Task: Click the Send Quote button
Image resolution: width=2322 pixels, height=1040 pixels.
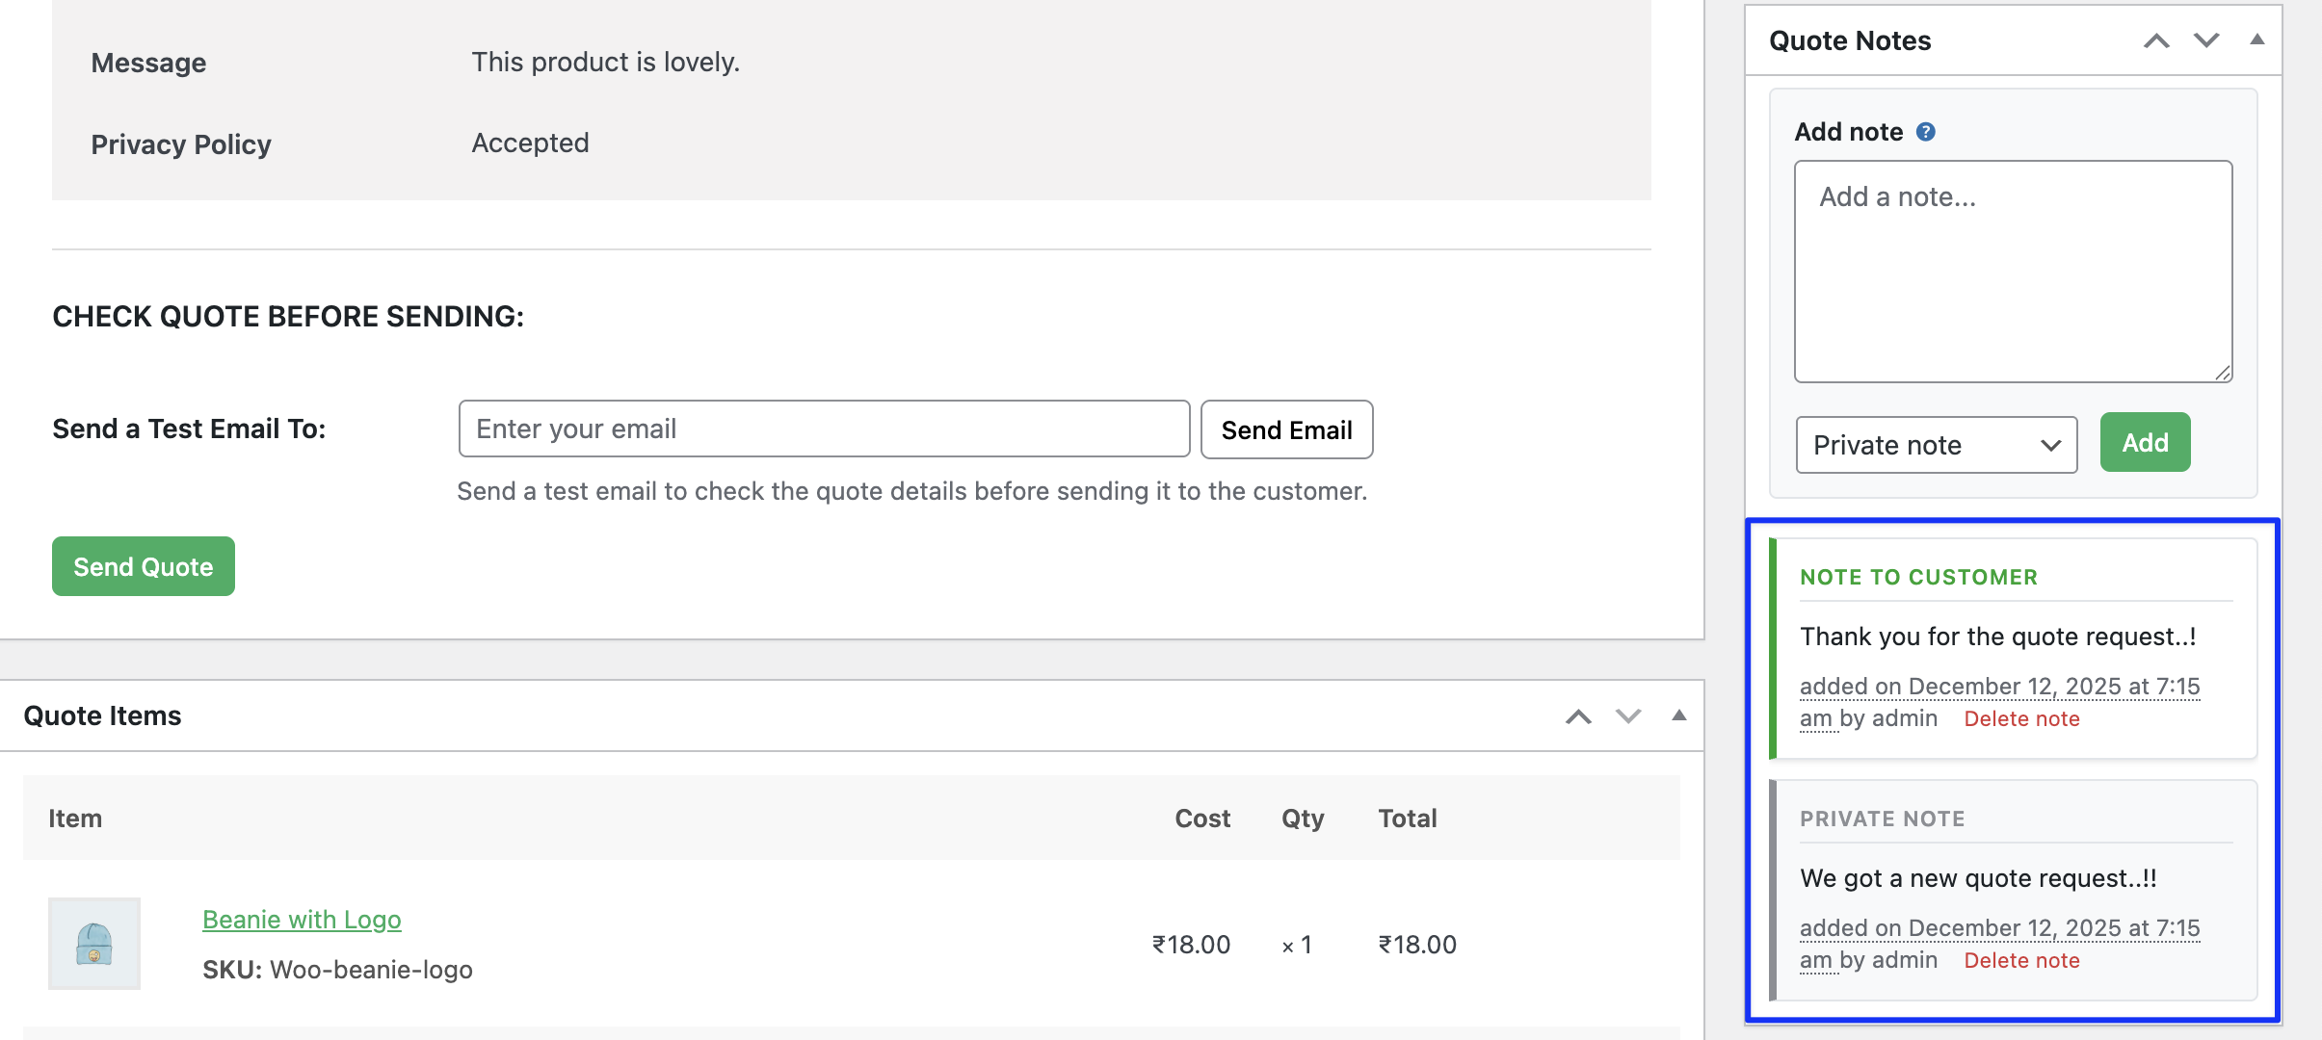Action: click(x=144, y=567)
